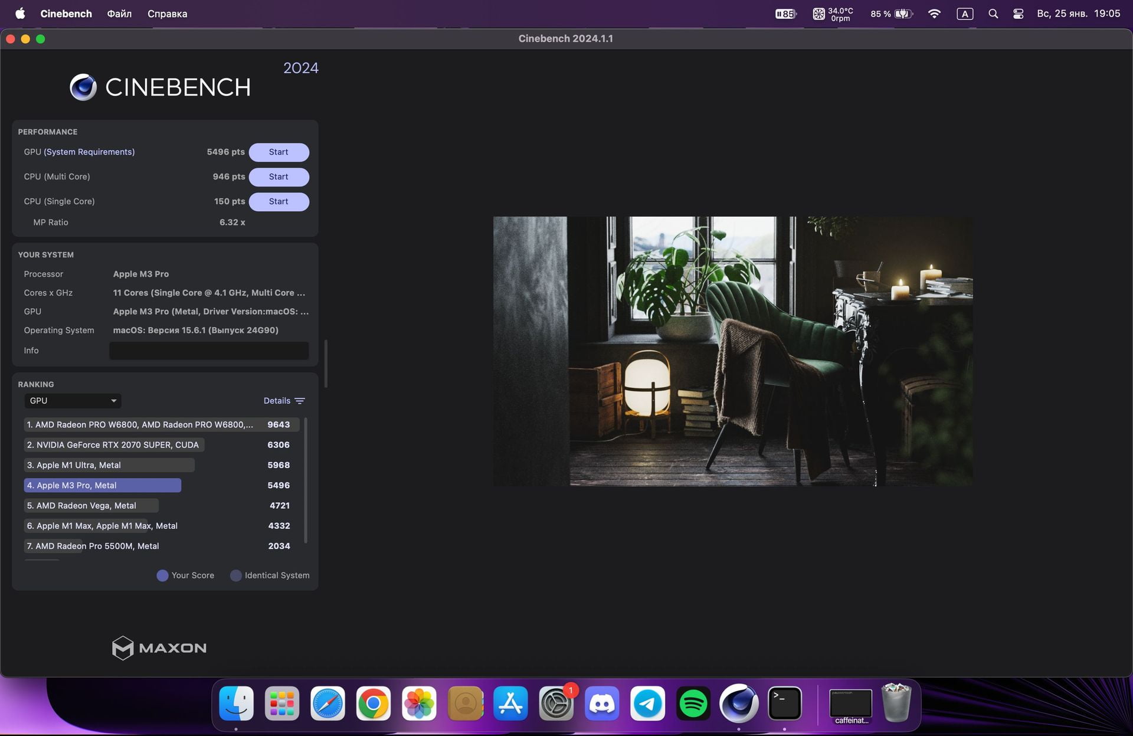The width and height of the screenshot is (1133, 736).
Task: Select the Apple M1 Ultra, Metal row
Action: (162, 465)
